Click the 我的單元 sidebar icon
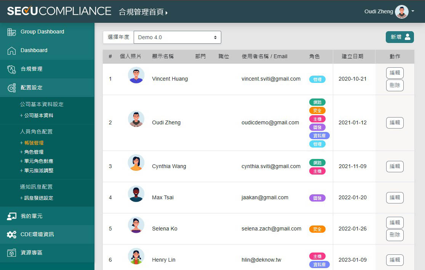Image resolution: width=425 pixels, height=270 pixels. click(11, 216)
